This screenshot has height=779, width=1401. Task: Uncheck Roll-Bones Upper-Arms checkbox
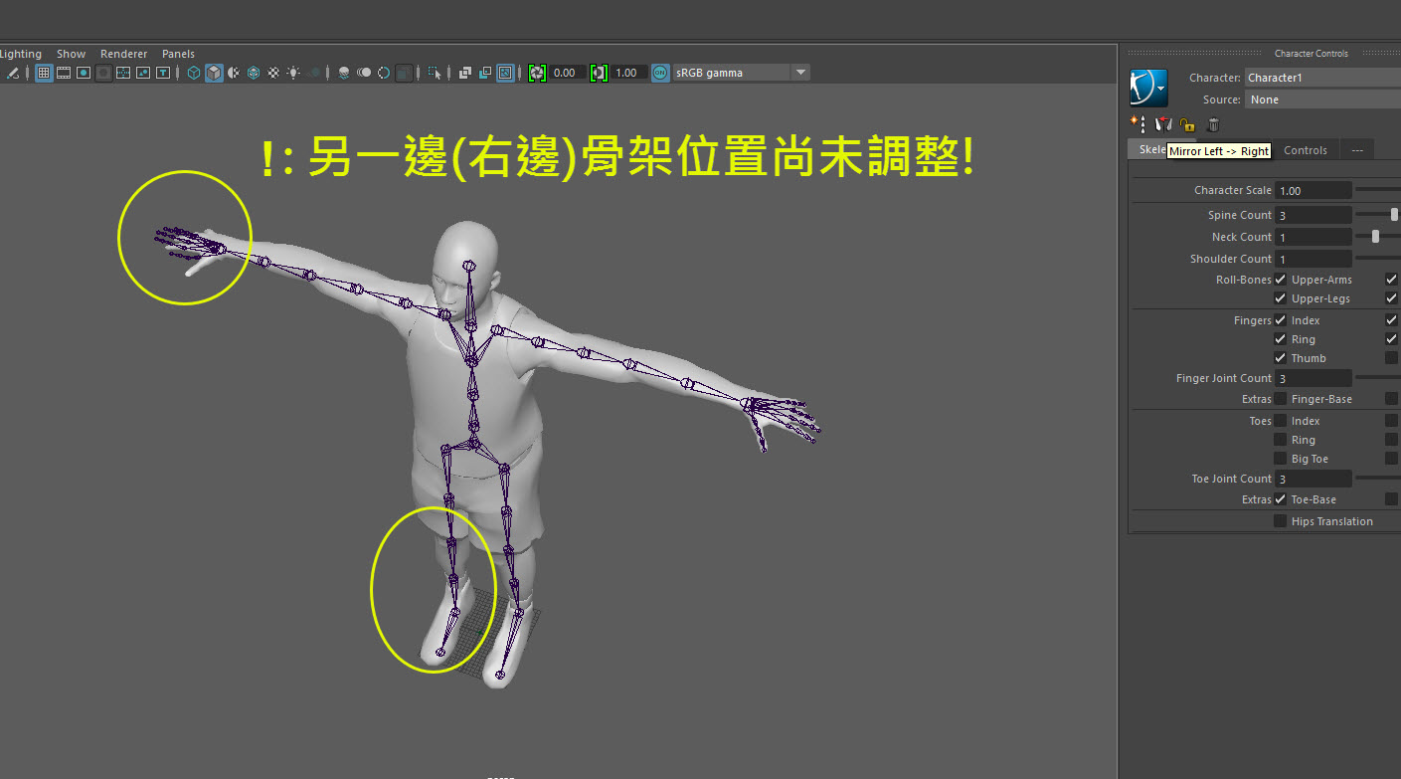tap(1281, 280)
